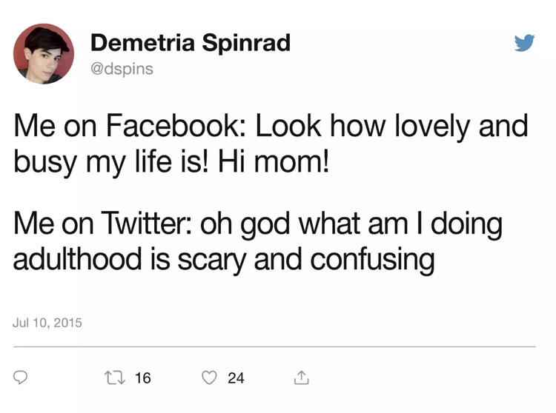Share the tweet via the upload arrow icon

coord(301,377)
